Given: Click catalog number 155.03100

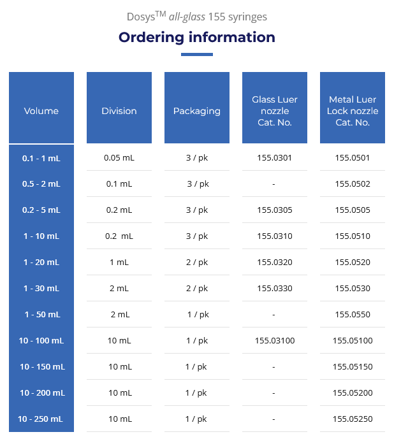Looking at the screenshot, I should pos(275,341).
